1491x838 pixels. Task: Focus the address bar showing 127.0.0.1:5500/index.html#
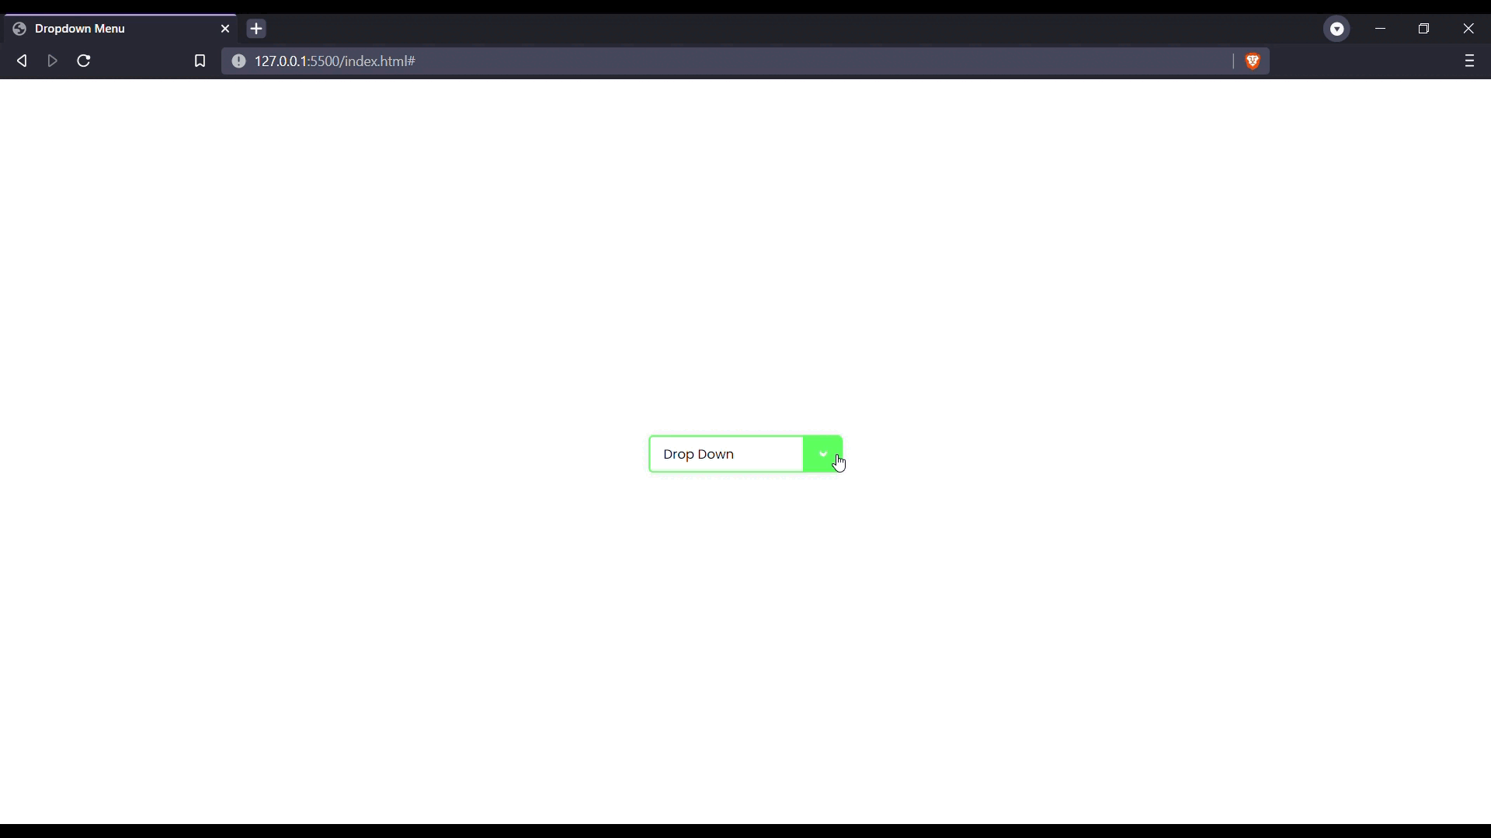click(699, 61)
